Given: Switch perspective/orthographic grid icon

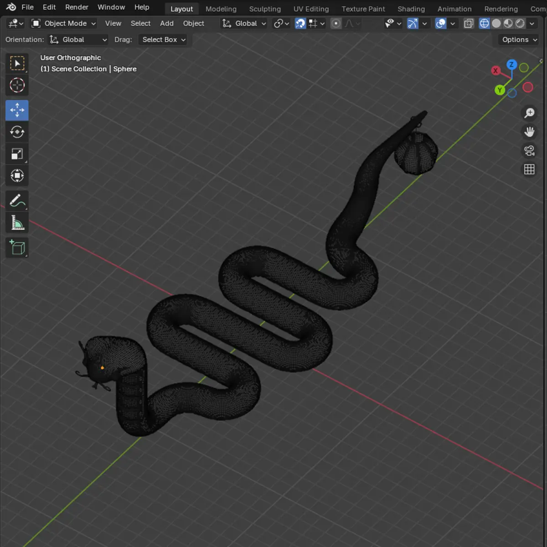Looking at the screenshot, I should [529, 170].
